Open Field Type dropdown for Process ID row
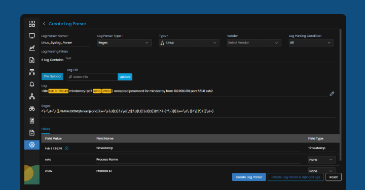Screen dimensions: 365x190 coord(322,170)
